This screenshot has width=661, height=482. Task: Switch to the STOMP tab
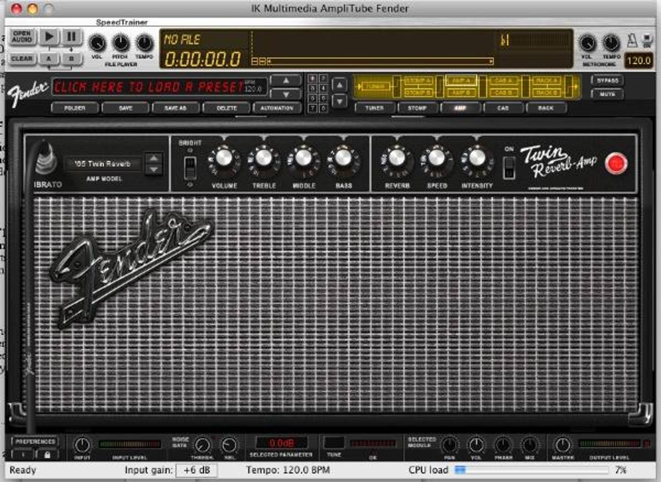(x=417, y=108)
